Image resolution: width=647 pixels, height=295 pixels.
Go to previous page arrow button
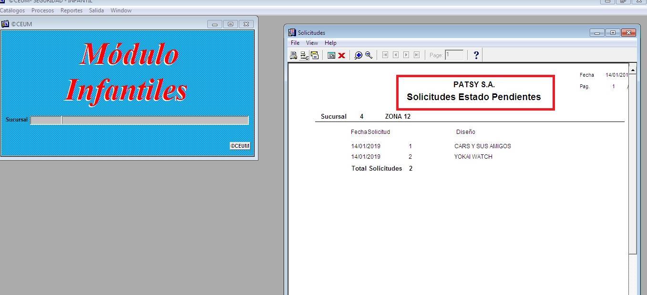(x=396, y=55)
